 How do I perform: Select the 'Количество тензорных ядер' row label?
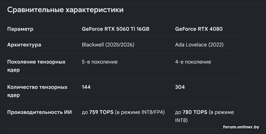(37, 91)
